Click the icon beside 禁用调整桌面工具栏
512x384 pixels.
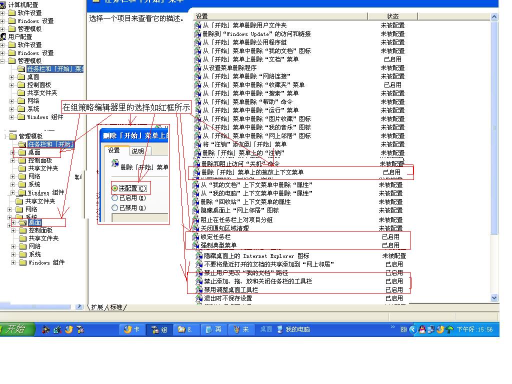(199, 289)
